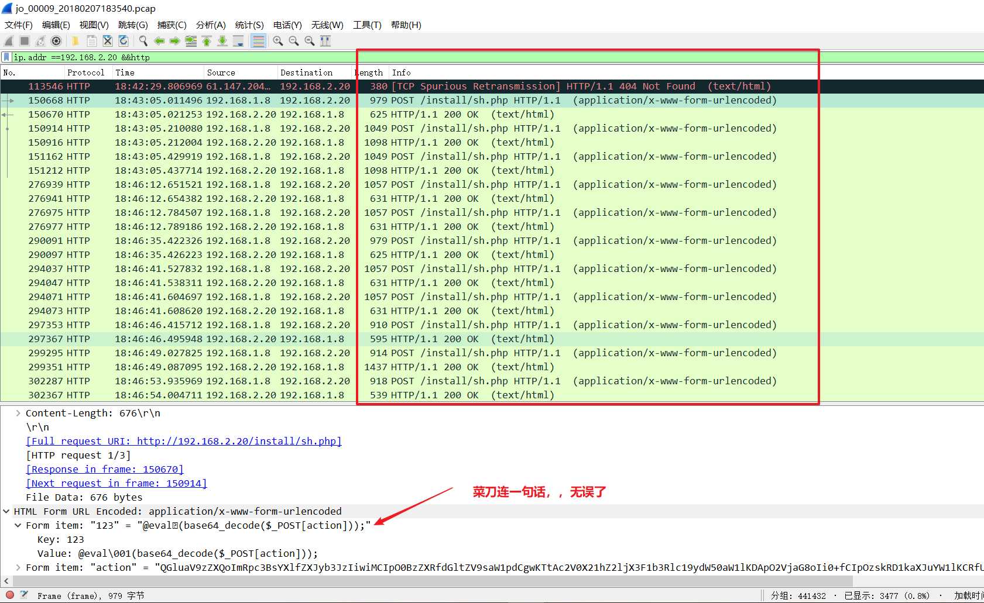This screenshot has height=603, width=984.
Task: Select packet 302287 POST row
Action: pos(492,381)
